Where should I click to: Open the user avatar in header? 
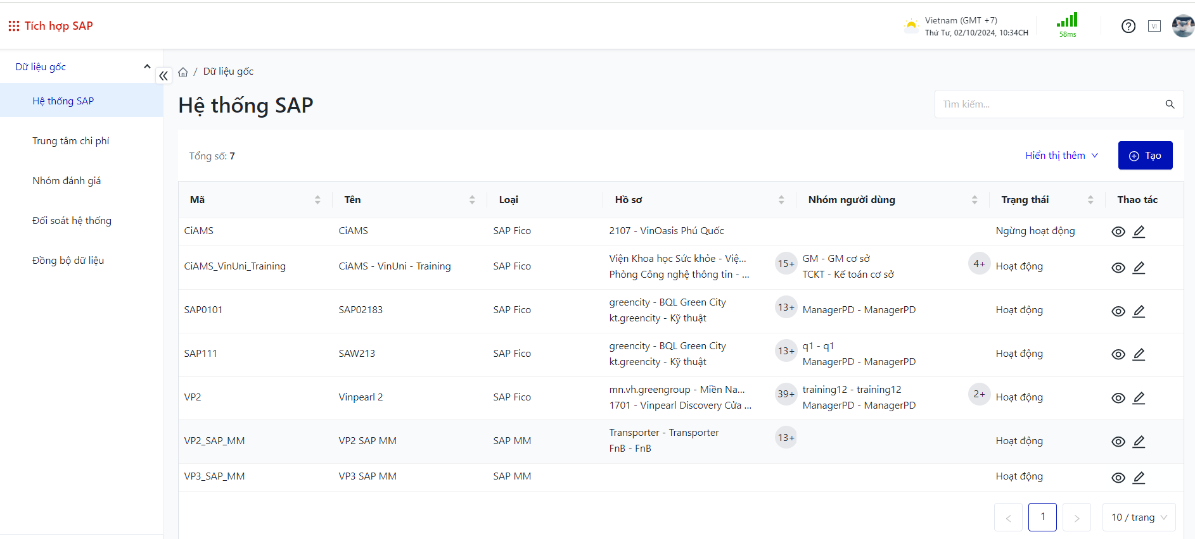click(x=1182, y=26)
